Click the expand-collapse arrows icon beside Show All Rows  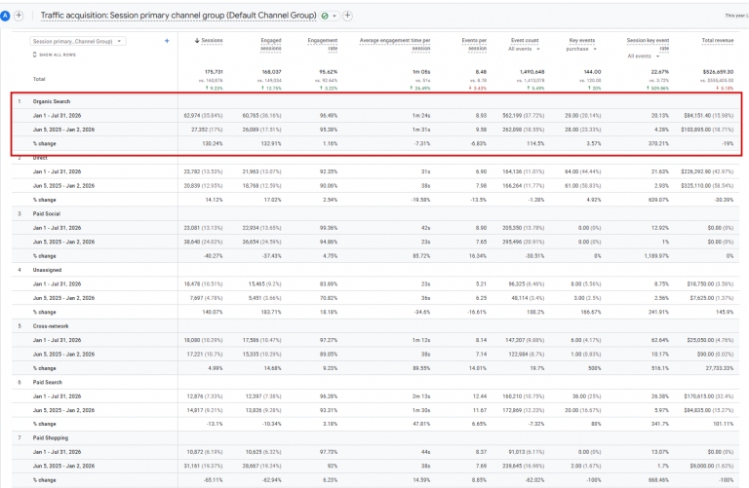[34, 55]
